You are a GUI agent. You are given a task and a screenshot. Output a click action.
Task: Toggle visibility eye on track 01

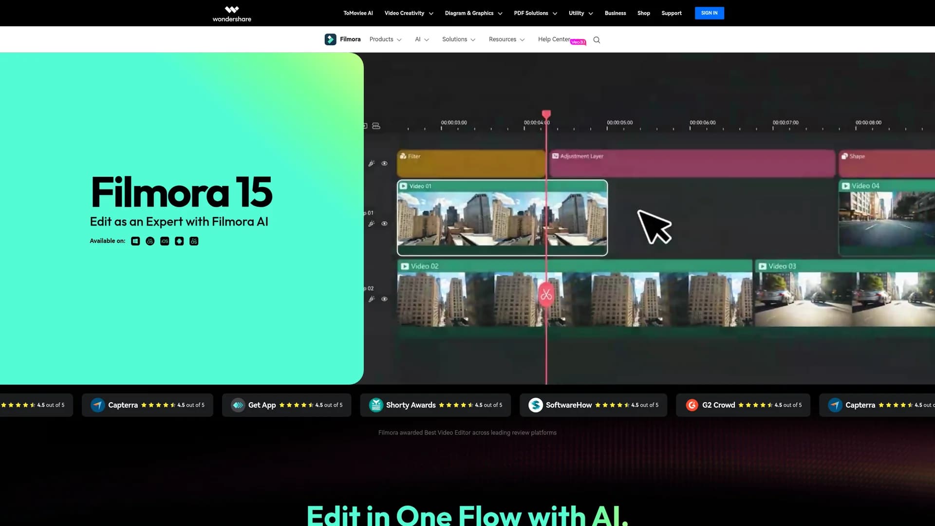point(384,224)
